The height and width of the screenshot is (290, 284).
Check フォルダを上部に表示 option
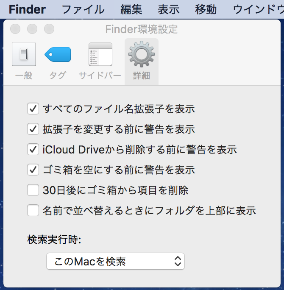[x=33, y=210]
